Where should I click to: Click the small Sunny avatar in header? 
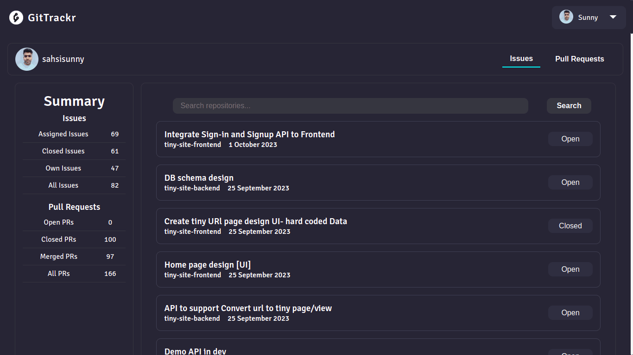566,17
